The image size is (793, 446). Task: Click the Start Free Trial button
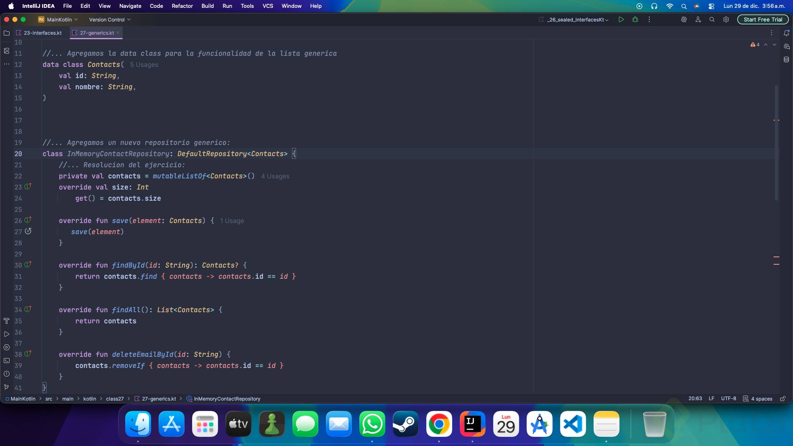[762, 19]
